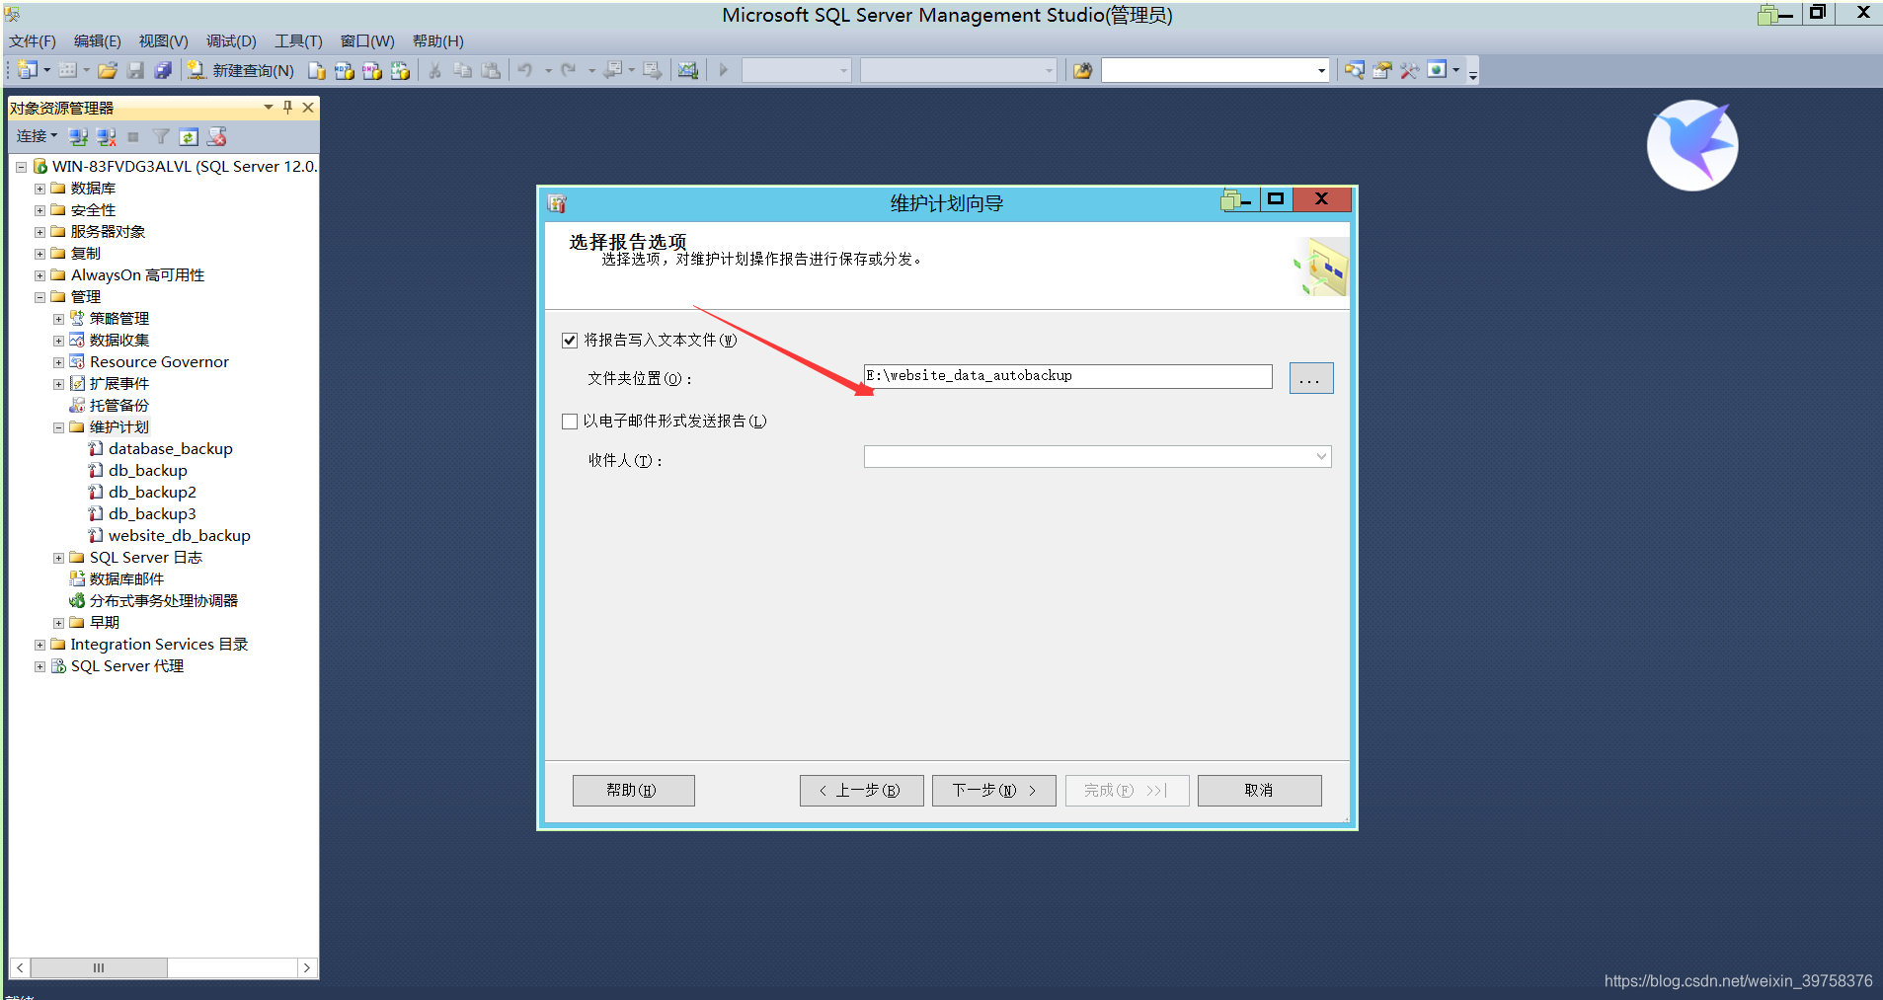Expand the 数据库 node

[39, 189]
